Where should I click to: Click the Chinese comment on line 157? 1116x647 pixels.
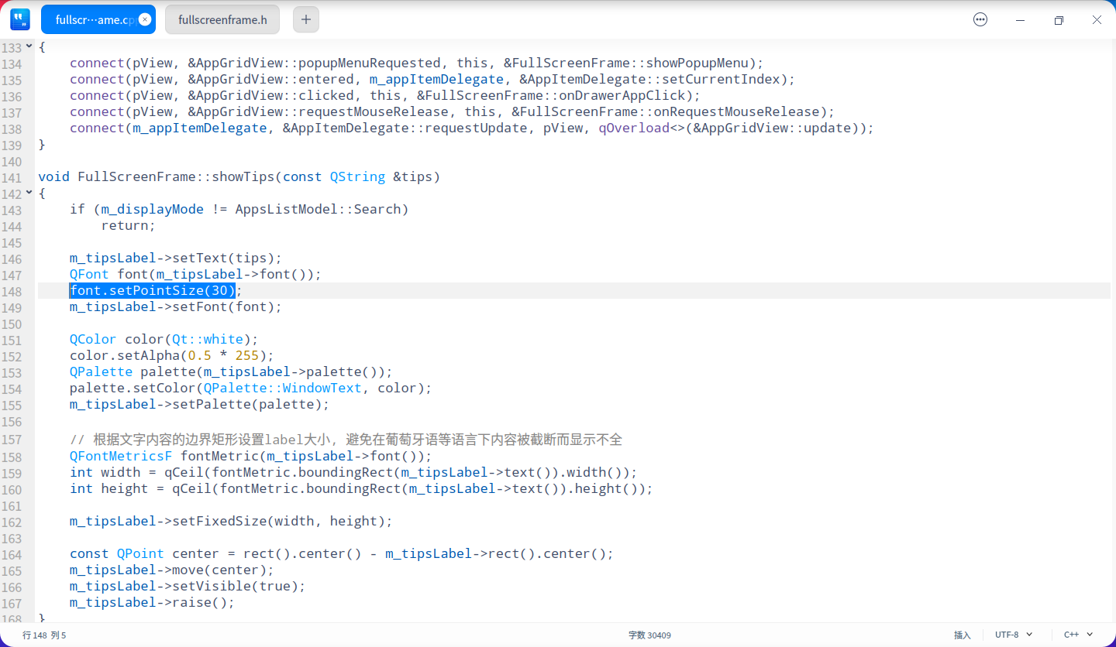tap(346, 440)
